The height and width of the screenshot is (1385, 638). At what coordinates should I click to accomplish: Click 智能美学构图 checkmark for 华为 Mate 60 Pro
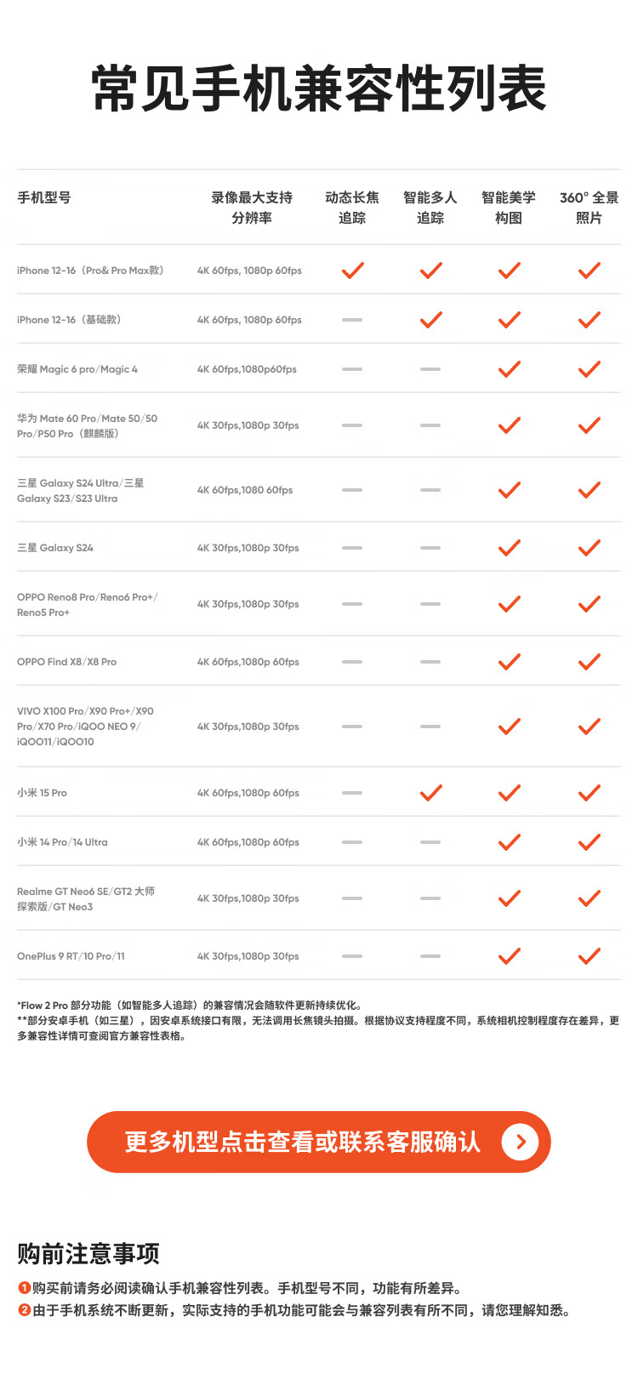(x=509, y=425)
